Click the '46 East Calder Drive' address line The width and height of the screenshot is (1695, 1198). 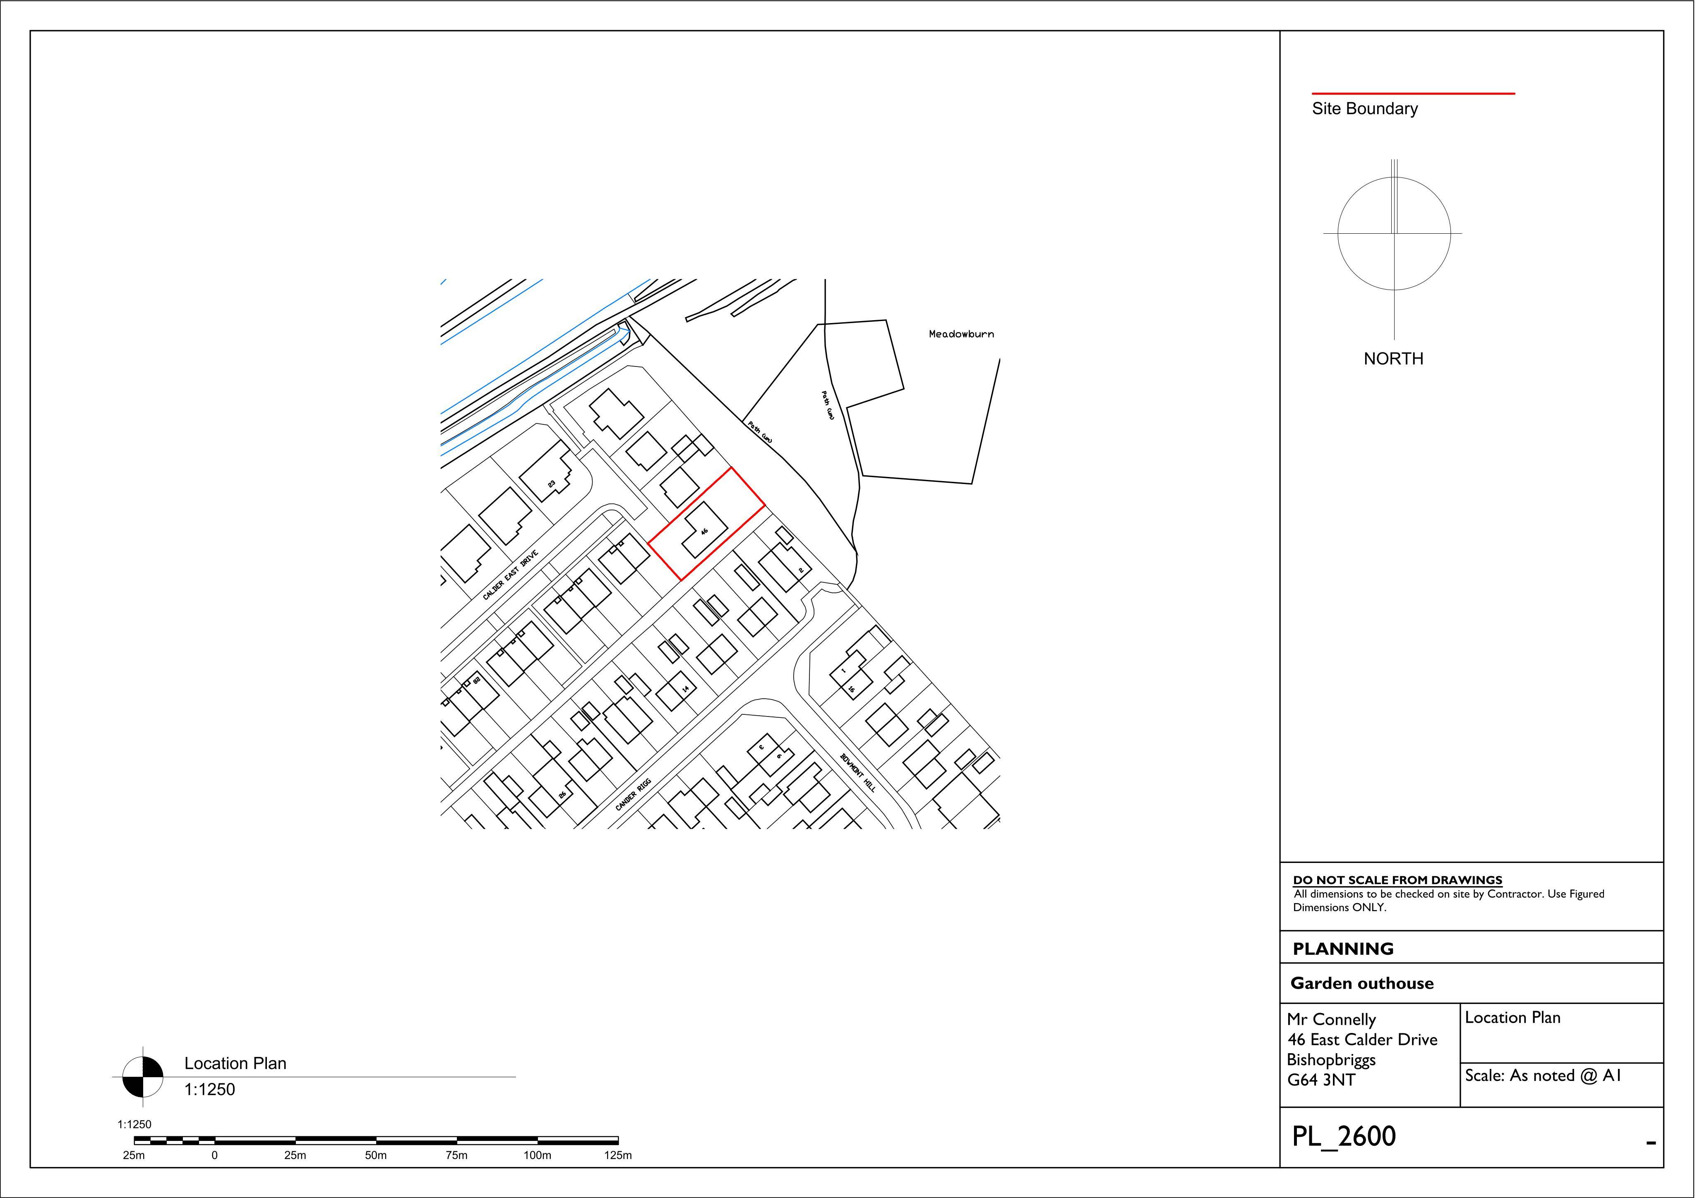(x=1362, y=1039)
